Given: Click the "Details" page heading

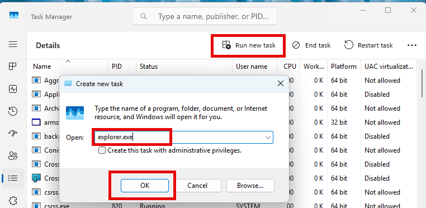Looking at the screenshot, I should (x=48, y=45).
